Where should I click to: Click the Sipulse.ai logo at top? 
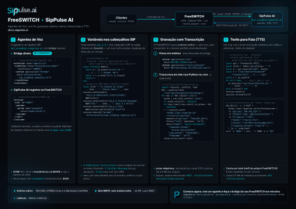coord(22,11)
